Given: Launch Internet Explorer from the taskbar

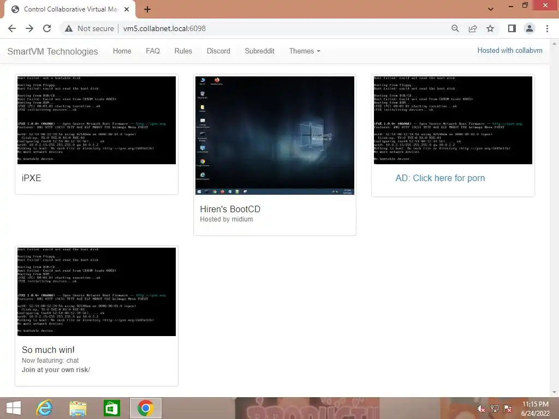Looking at the screenshot, I should tap(44, 408).
